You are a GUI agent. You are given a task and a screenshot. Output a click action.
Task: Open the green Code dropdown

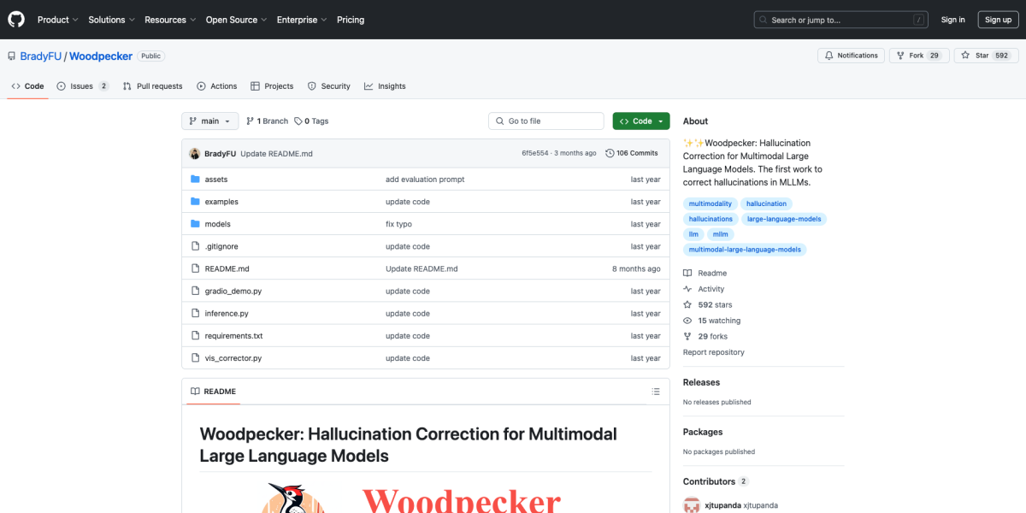[x=640, y=121]
